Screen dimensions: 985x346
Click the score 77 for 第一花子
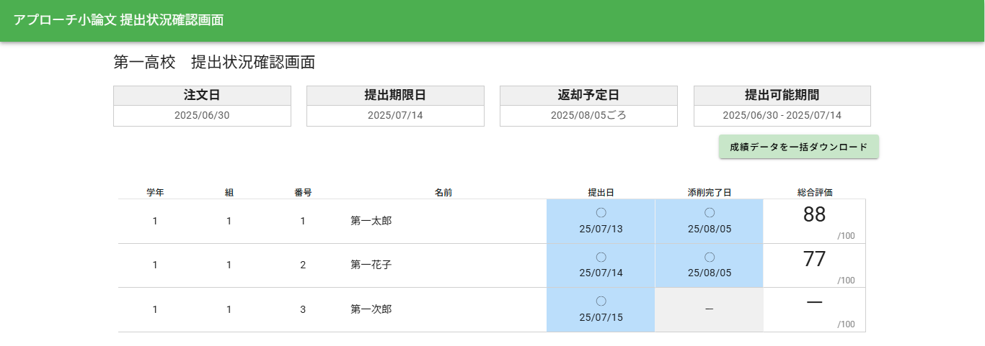coord(814,259)
